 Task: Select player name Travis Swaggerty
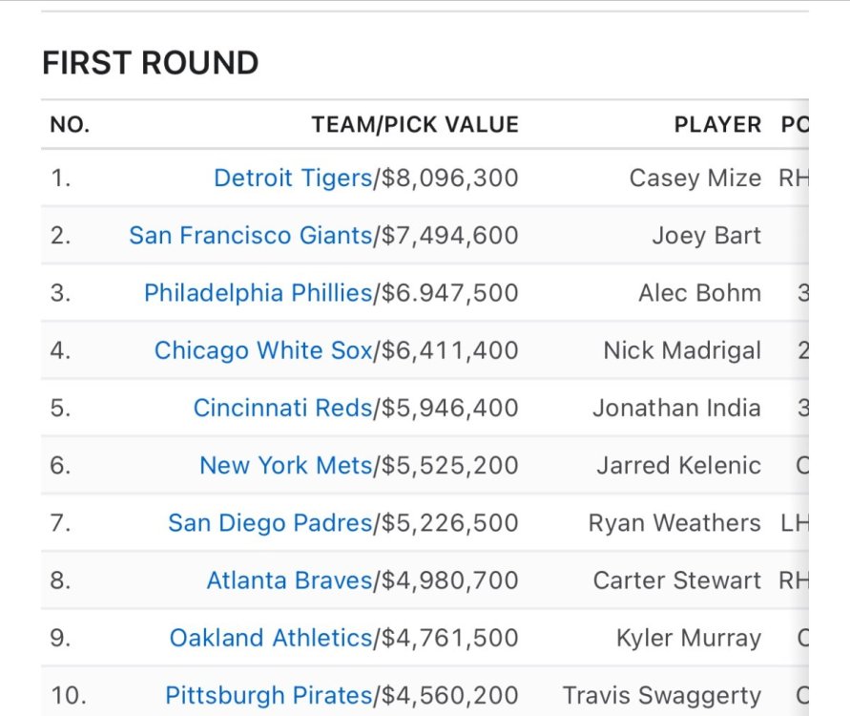tap(662, 696)
